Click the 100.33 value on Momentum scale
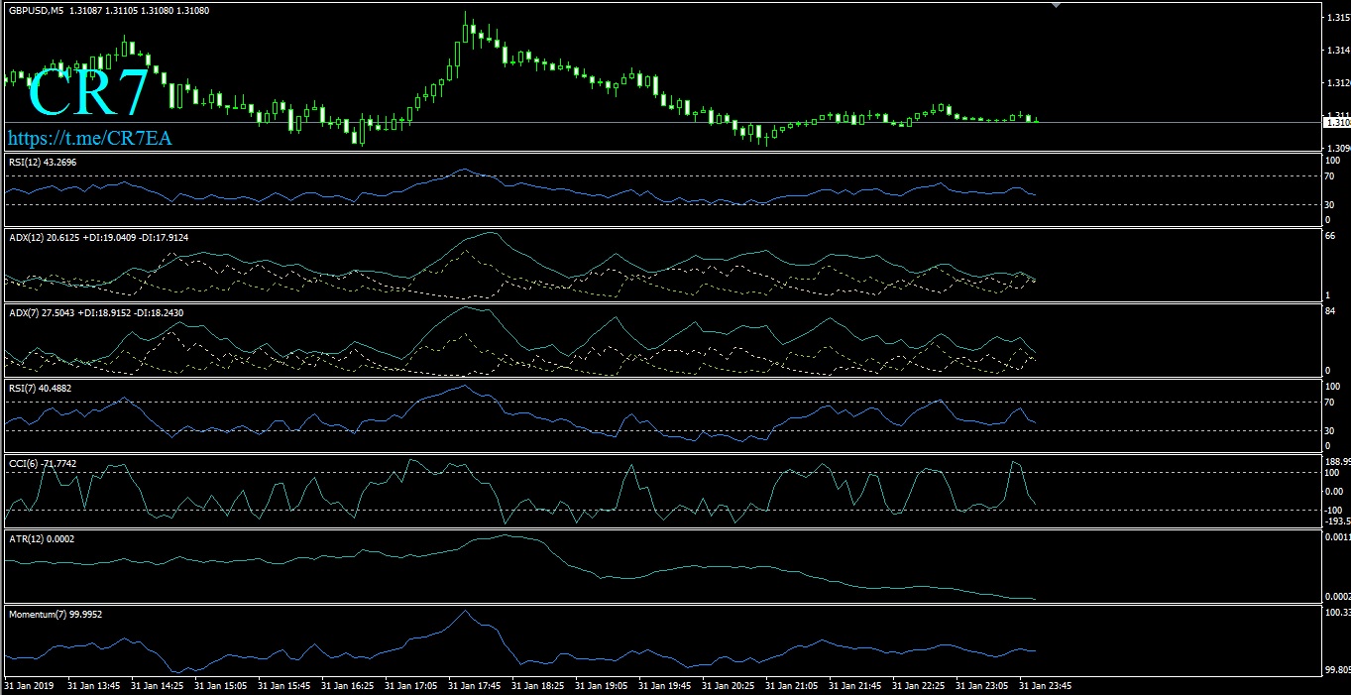 (1337, 612)
